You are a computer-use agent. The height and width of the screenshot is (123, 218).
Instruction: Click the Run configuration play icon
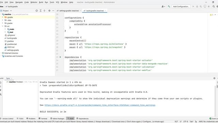pyautogui.click(x=193, y=6)
